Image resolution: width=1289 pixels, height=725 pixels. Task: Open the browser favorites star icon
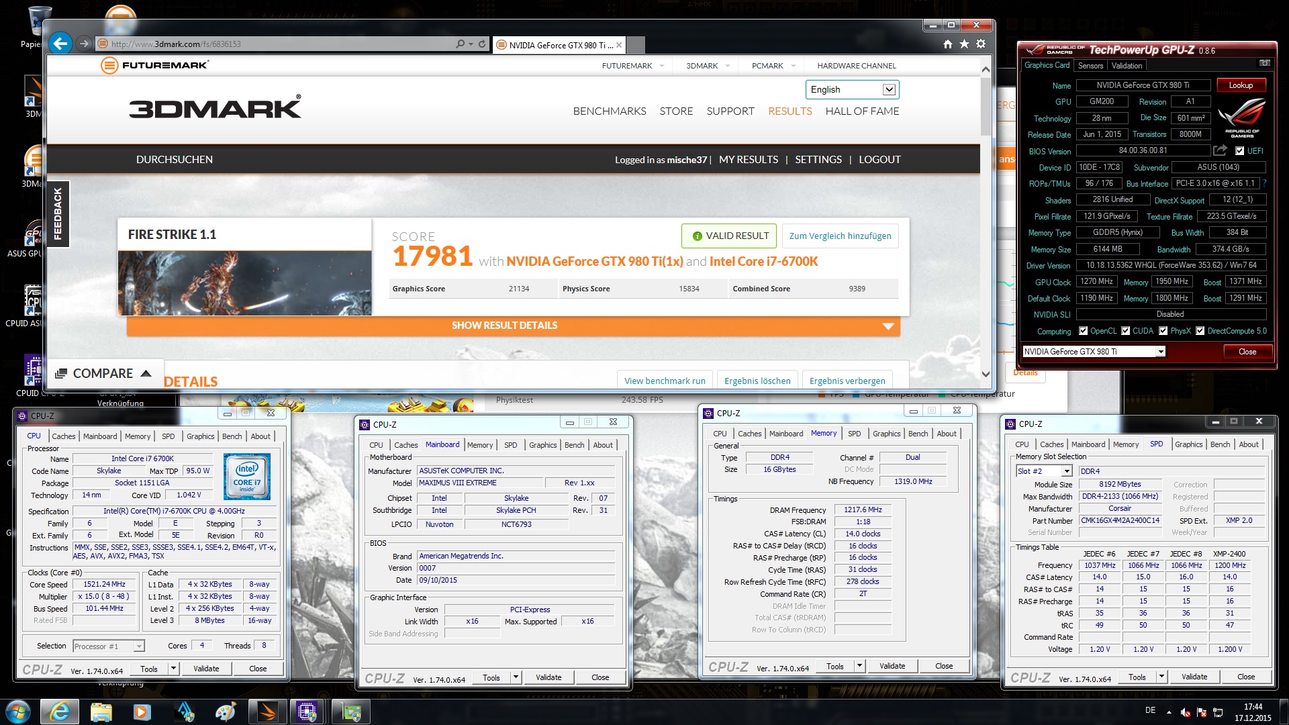click(x=964, y=44)
